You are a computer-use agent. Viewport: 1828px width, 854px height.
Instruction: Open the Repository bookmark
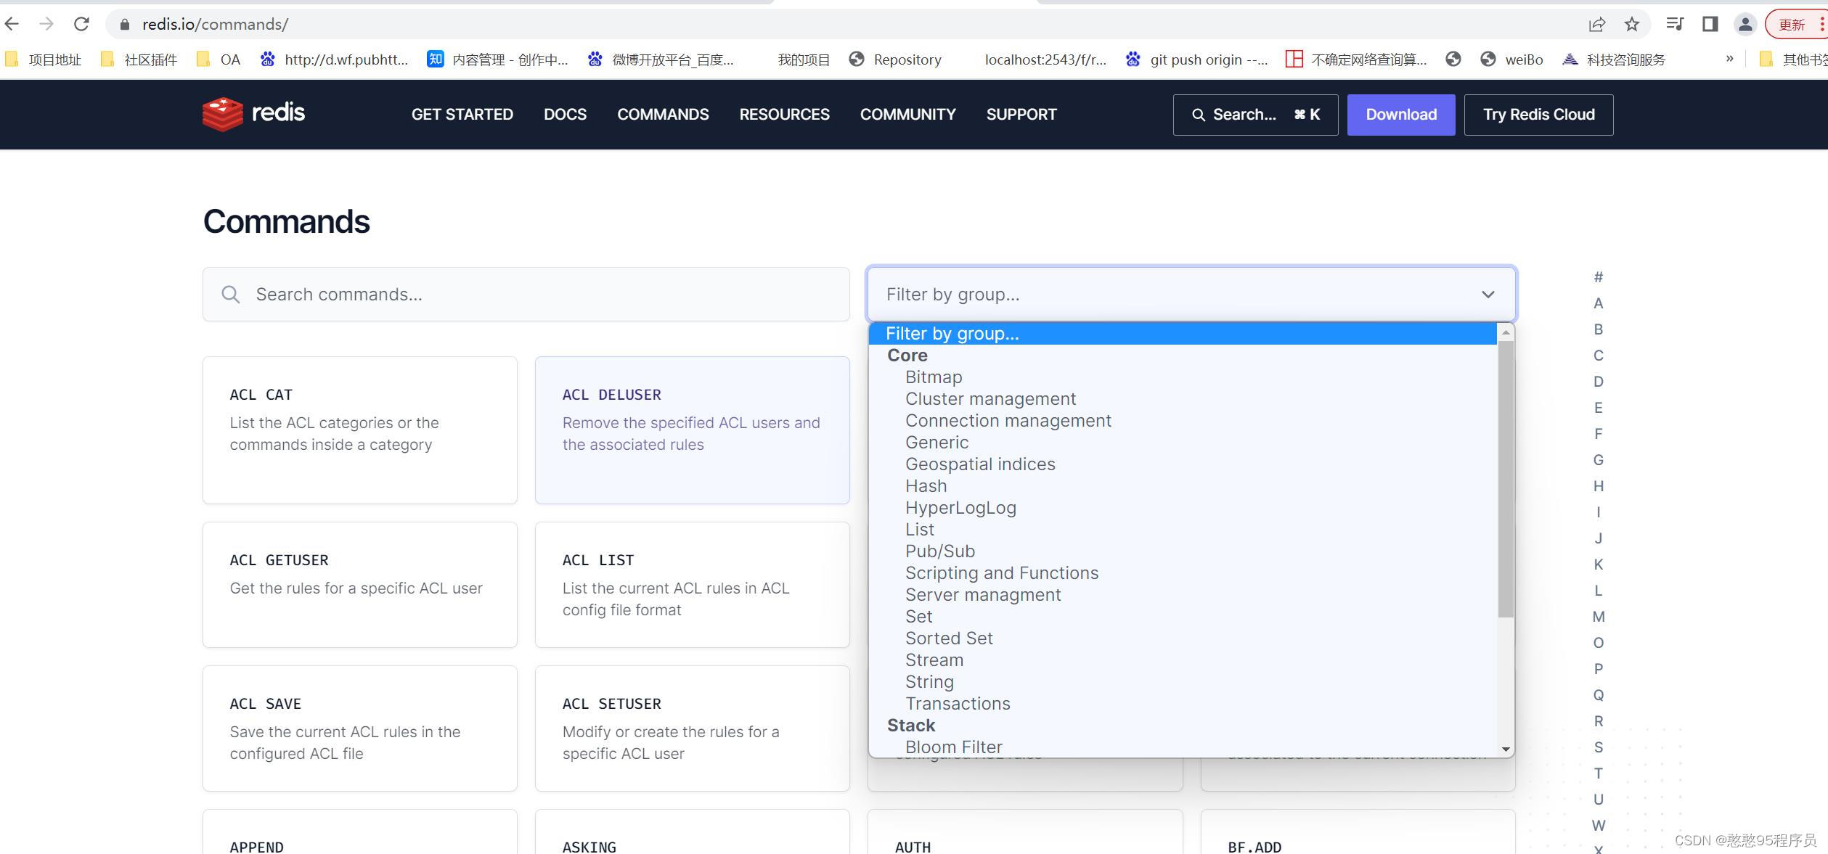point(895,59)
